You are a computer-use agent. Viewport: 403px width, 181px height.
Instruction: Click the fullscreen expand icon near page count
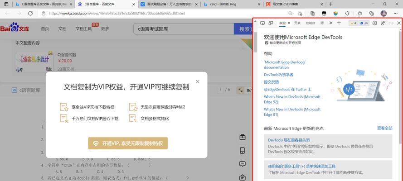241,90
